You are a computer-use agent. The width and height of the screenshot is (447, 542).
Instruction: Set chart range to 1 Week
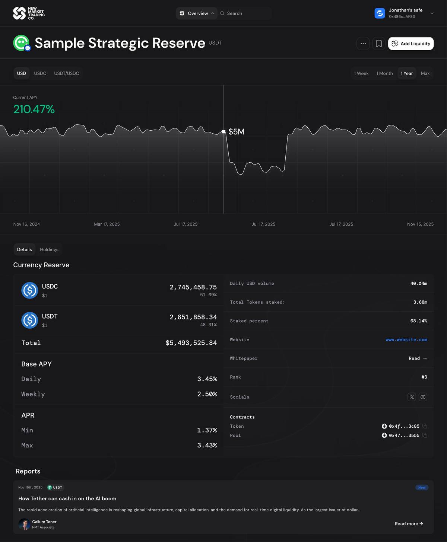coord(361,73)
